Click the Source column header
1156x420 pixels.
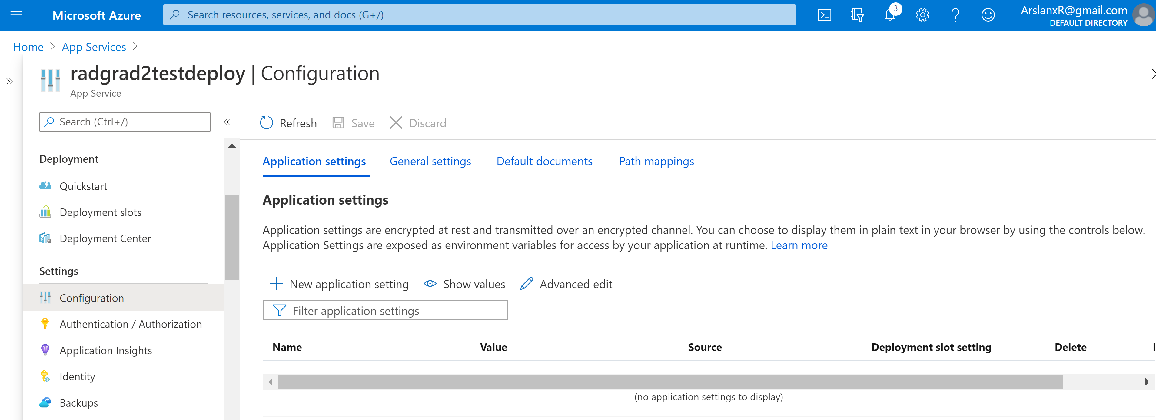(x=705, y=347)
